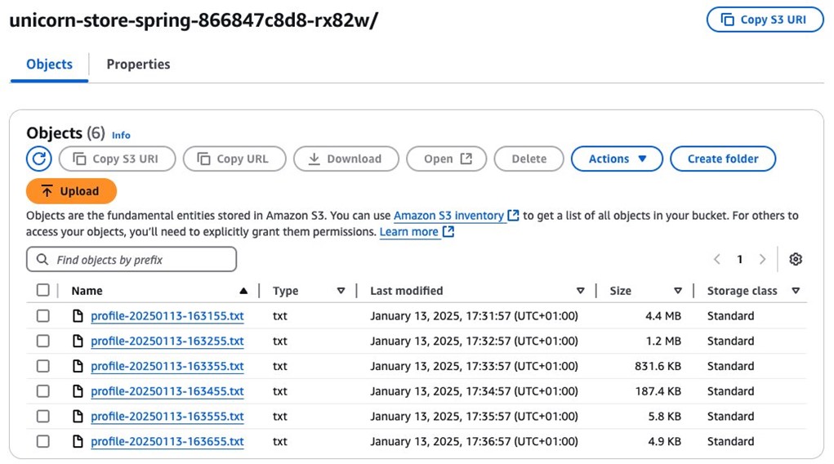Click external link icon beside Amazon S3 inventory
Viewport: 834px width, 464px height.
[x=513, y=215]
